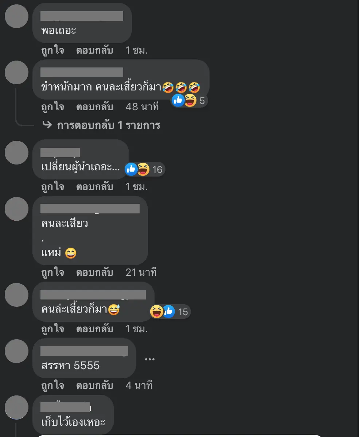Viewport: 359px width, 437px height.
Task: Reply to the คนล่ะเสี้ยวก็มา comment
Action: click(95, 329)
